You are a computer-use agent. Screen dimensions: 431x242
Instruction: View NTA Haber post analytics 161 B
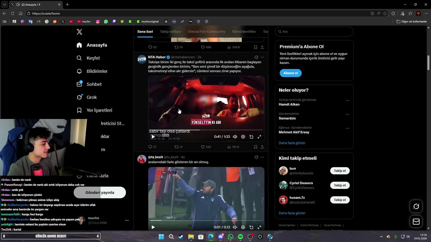[233, 147]
